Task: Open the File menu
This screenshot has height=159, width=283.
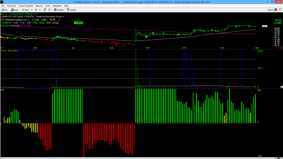Action: click(x=3, y=6)
